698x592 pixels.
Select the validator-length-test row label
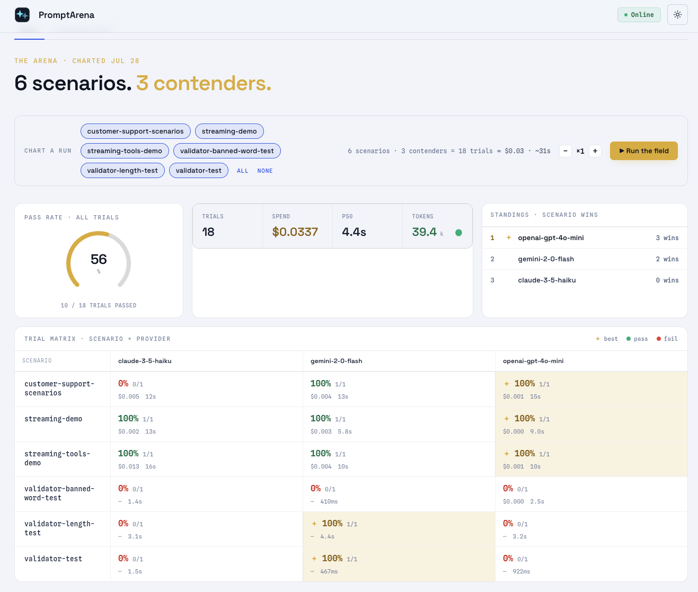(59, 528)
